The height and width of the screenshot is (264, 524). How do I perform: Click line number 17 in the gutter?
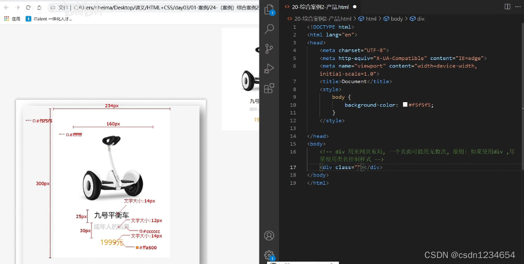tap(293, 167)
